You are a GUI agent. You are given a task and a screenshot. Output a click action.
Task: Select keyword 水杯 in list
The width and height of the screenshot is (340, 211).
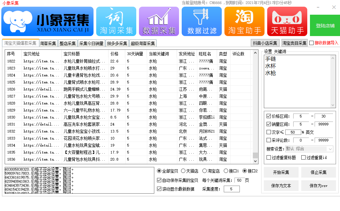(x=271, y=66)
